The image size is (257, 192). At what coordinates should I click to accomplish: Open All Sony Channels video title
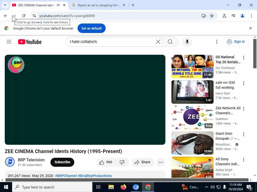click(x=227, y=161)
